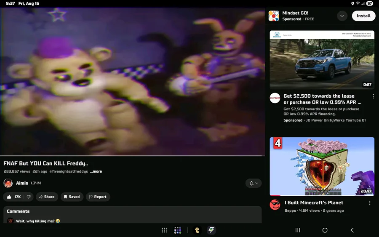379x237 pixels.
Task: Expand the description with ...more
Action: click(96, 171)
